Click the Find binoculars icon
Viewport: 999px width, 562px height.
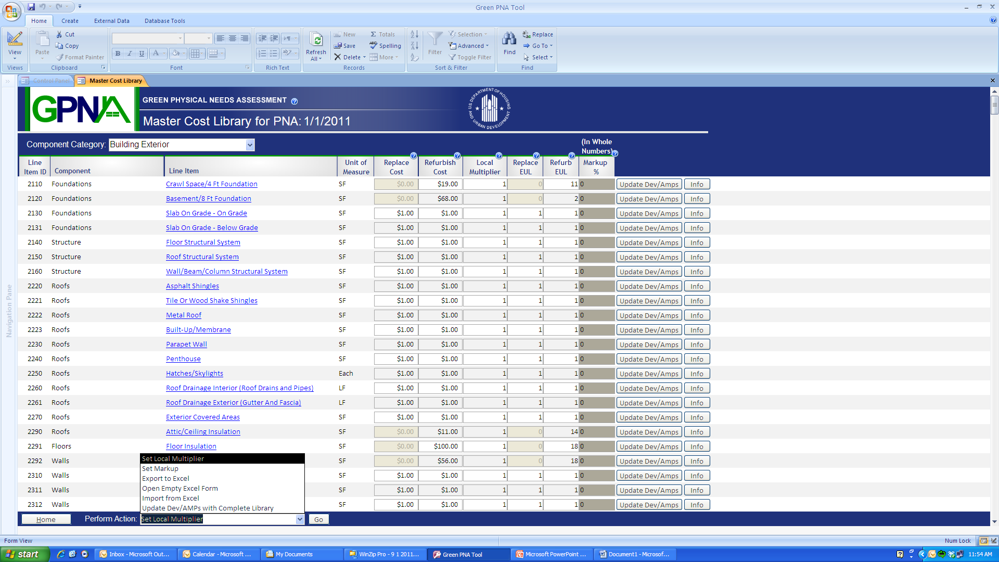[x=509, y=39]
